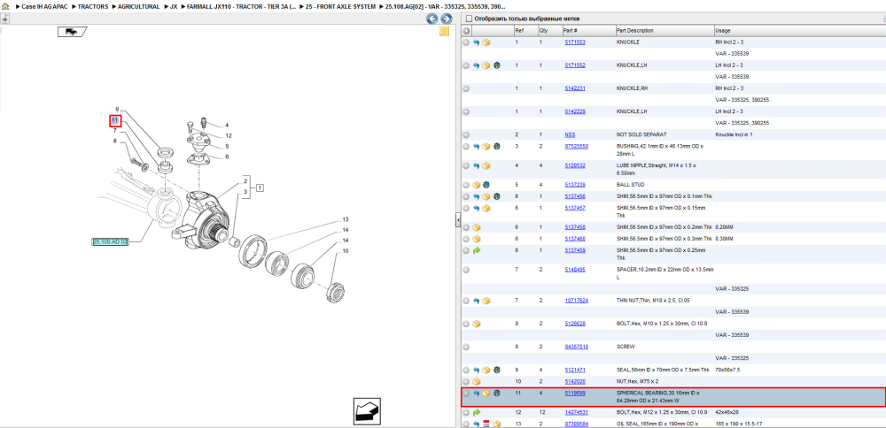886x428 pixels.
Task: Click the red flag icon for OIL SEAL 87209584
Action: click(486, 424)
